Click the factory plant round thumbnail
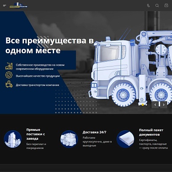This screenshot has width=172, height=172. tap(13, 139)
